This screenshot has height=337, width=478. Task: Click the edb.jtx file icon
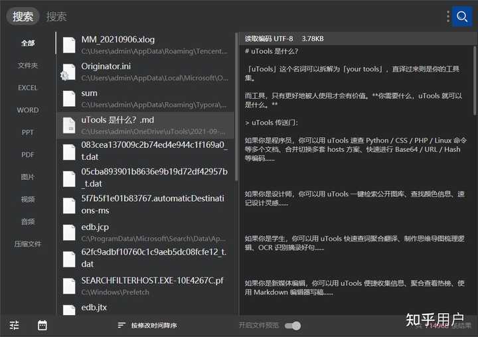tap(69, 310)
